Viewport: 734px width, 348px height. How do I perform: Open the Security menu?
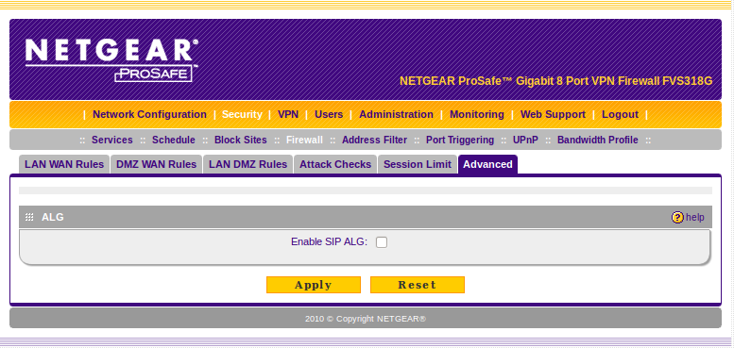click(x=242, y=114)
